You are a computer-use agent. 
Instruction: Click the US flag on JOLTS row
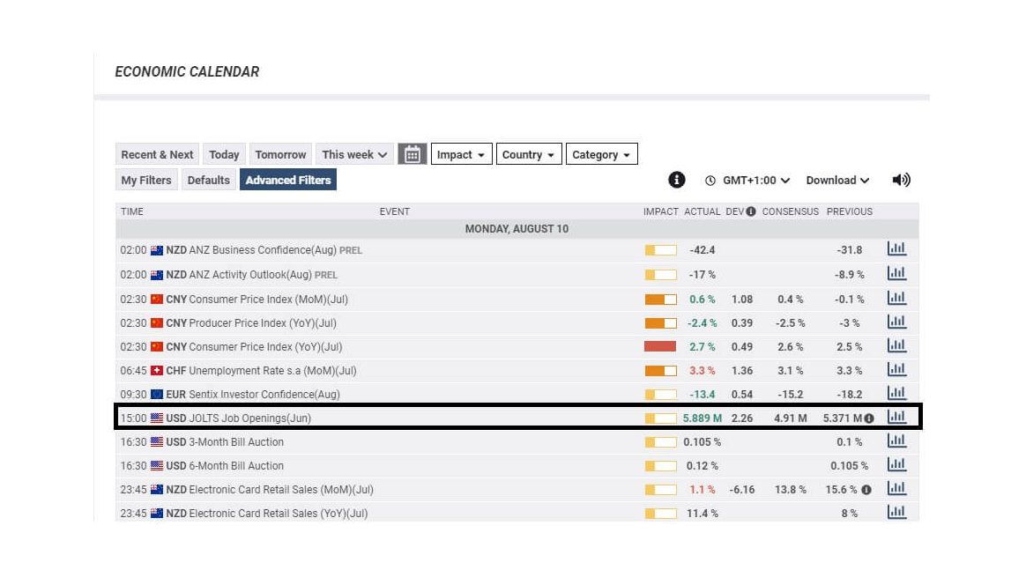pos(157,418)
